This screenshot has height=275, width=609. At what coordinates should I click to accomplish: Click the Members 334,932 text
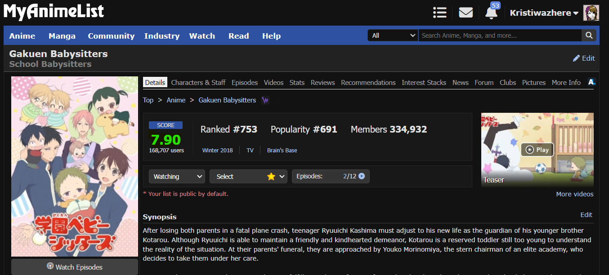[389, 129]
